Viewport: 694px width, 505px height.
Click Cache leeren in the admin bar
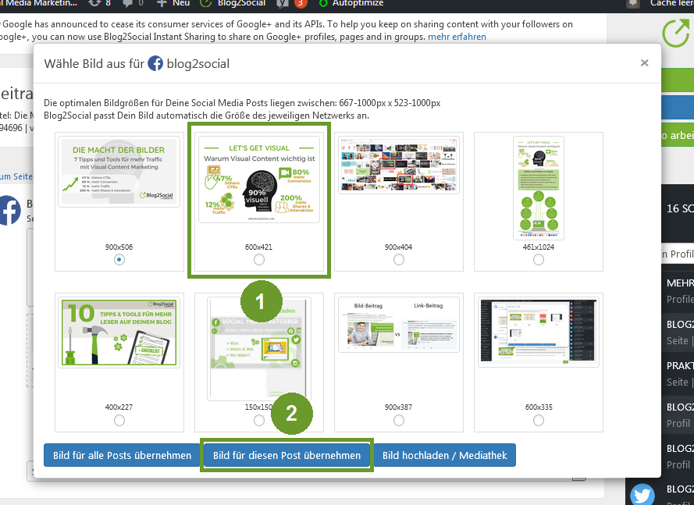coord(671,3)
